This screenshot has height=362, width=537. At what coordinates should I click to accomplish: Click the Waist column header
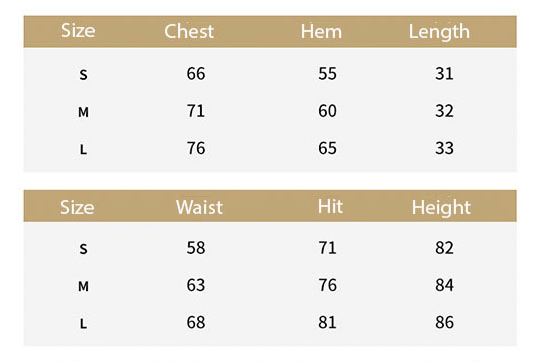point(199,207)
